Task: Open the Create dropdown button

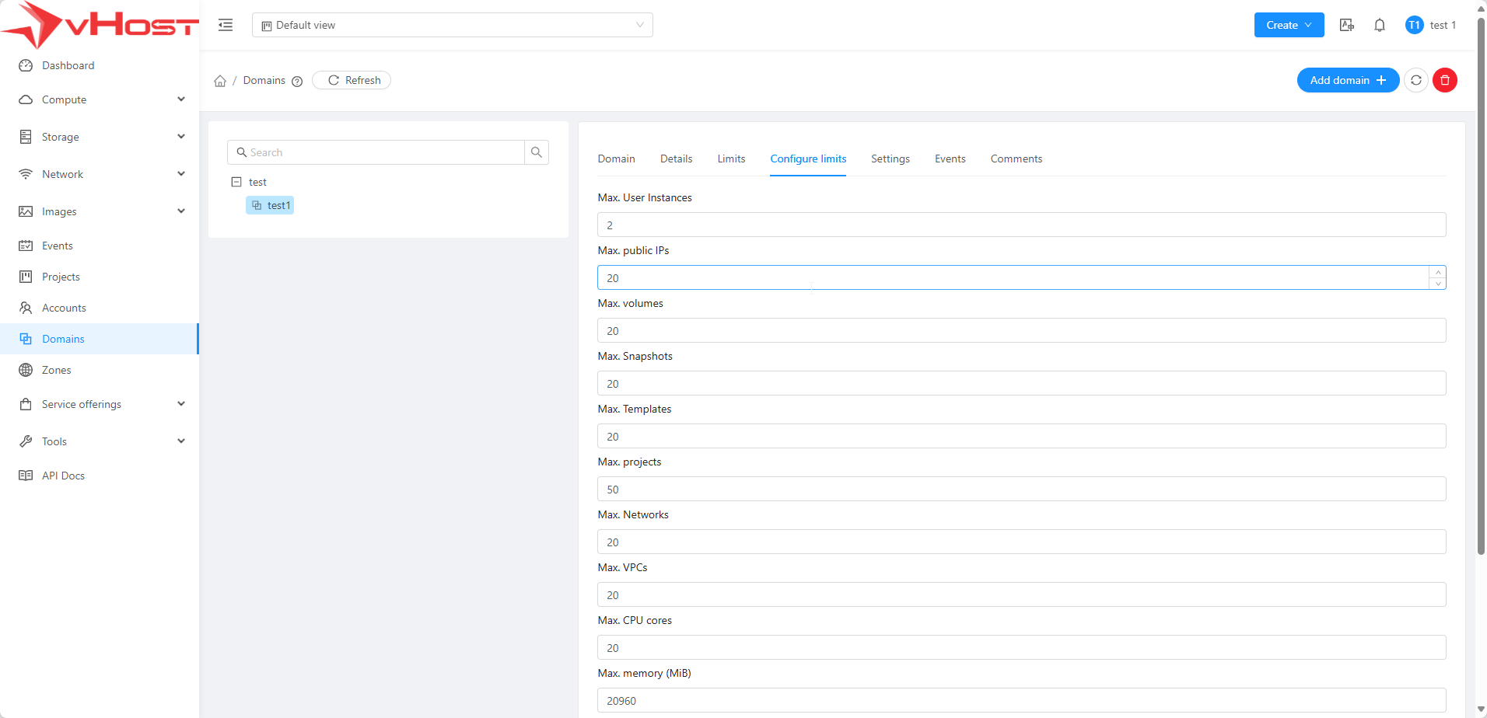Action: point(1288,25)
